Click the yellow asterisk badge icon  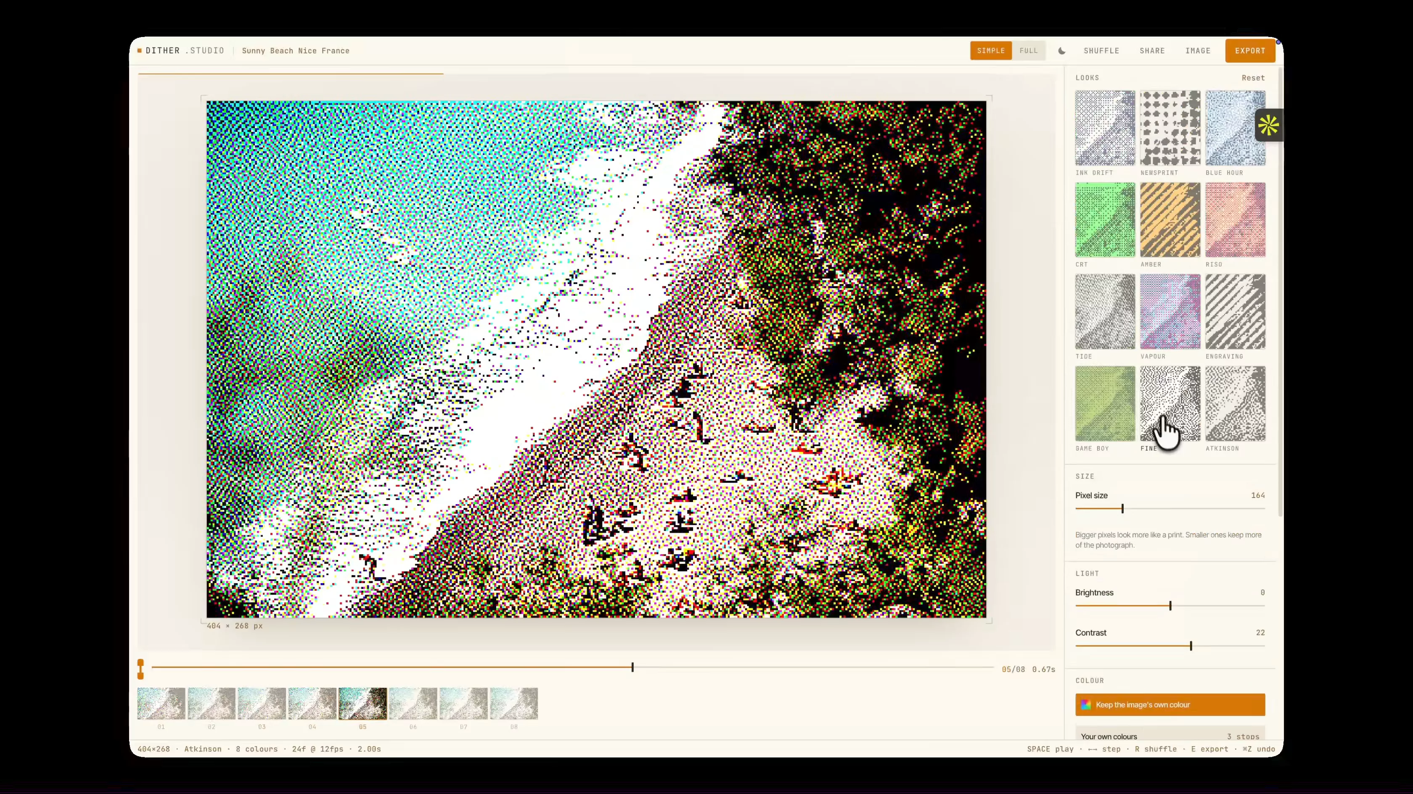pos(1269,126)
